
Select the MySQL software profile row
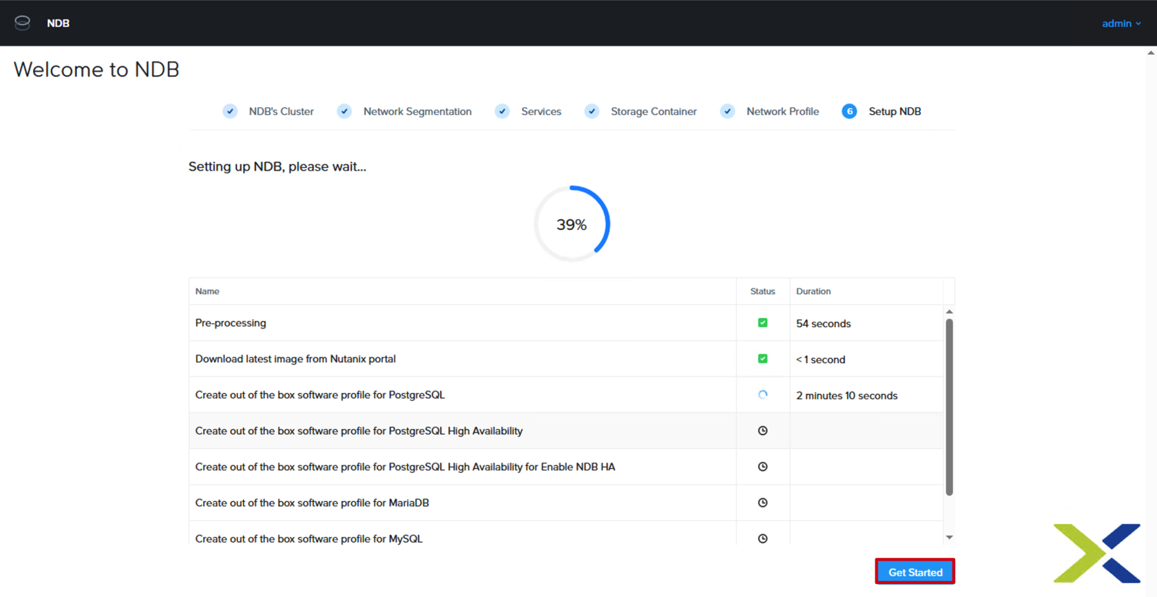pos(566,534)
